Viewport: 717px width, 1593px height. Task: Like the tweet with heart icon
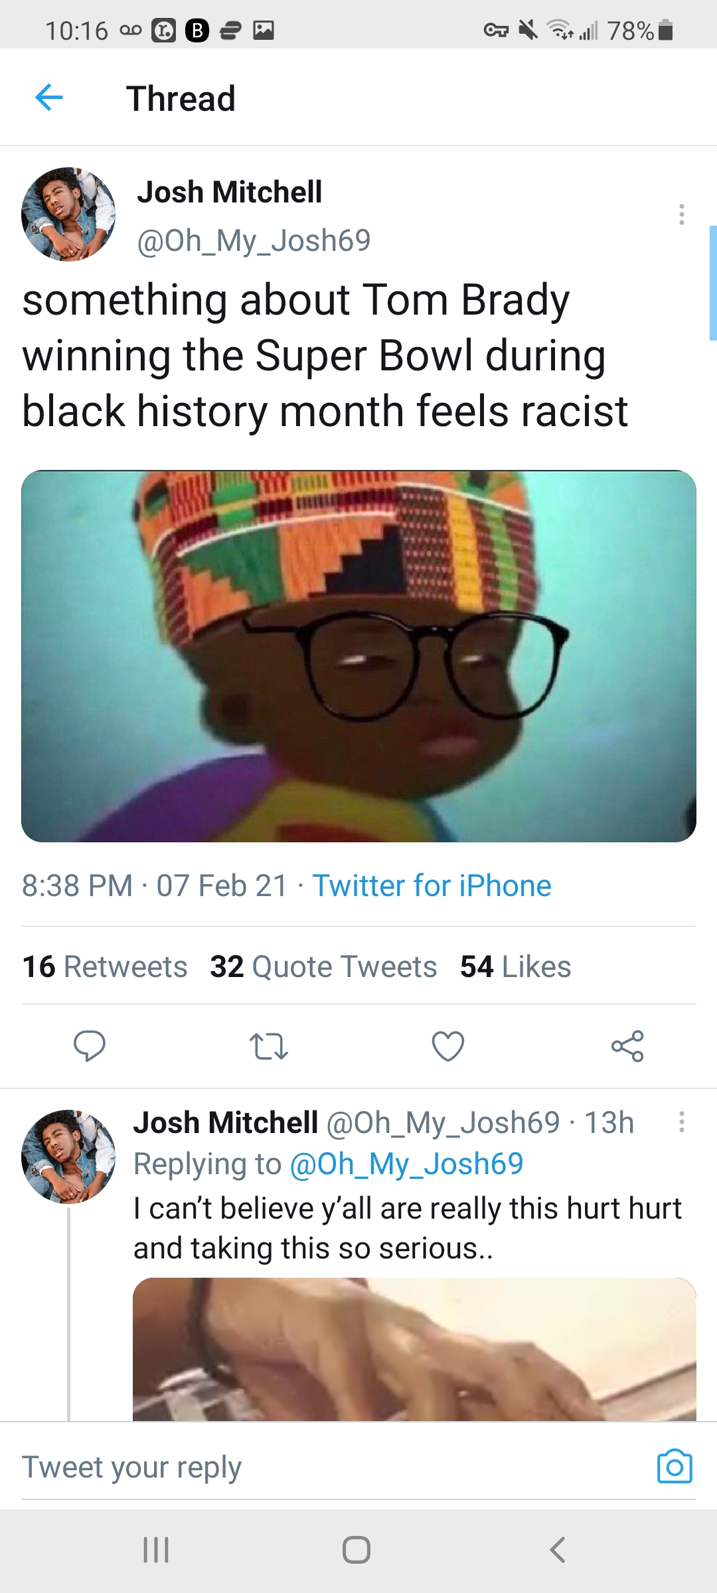click(x=448, y=1046)
